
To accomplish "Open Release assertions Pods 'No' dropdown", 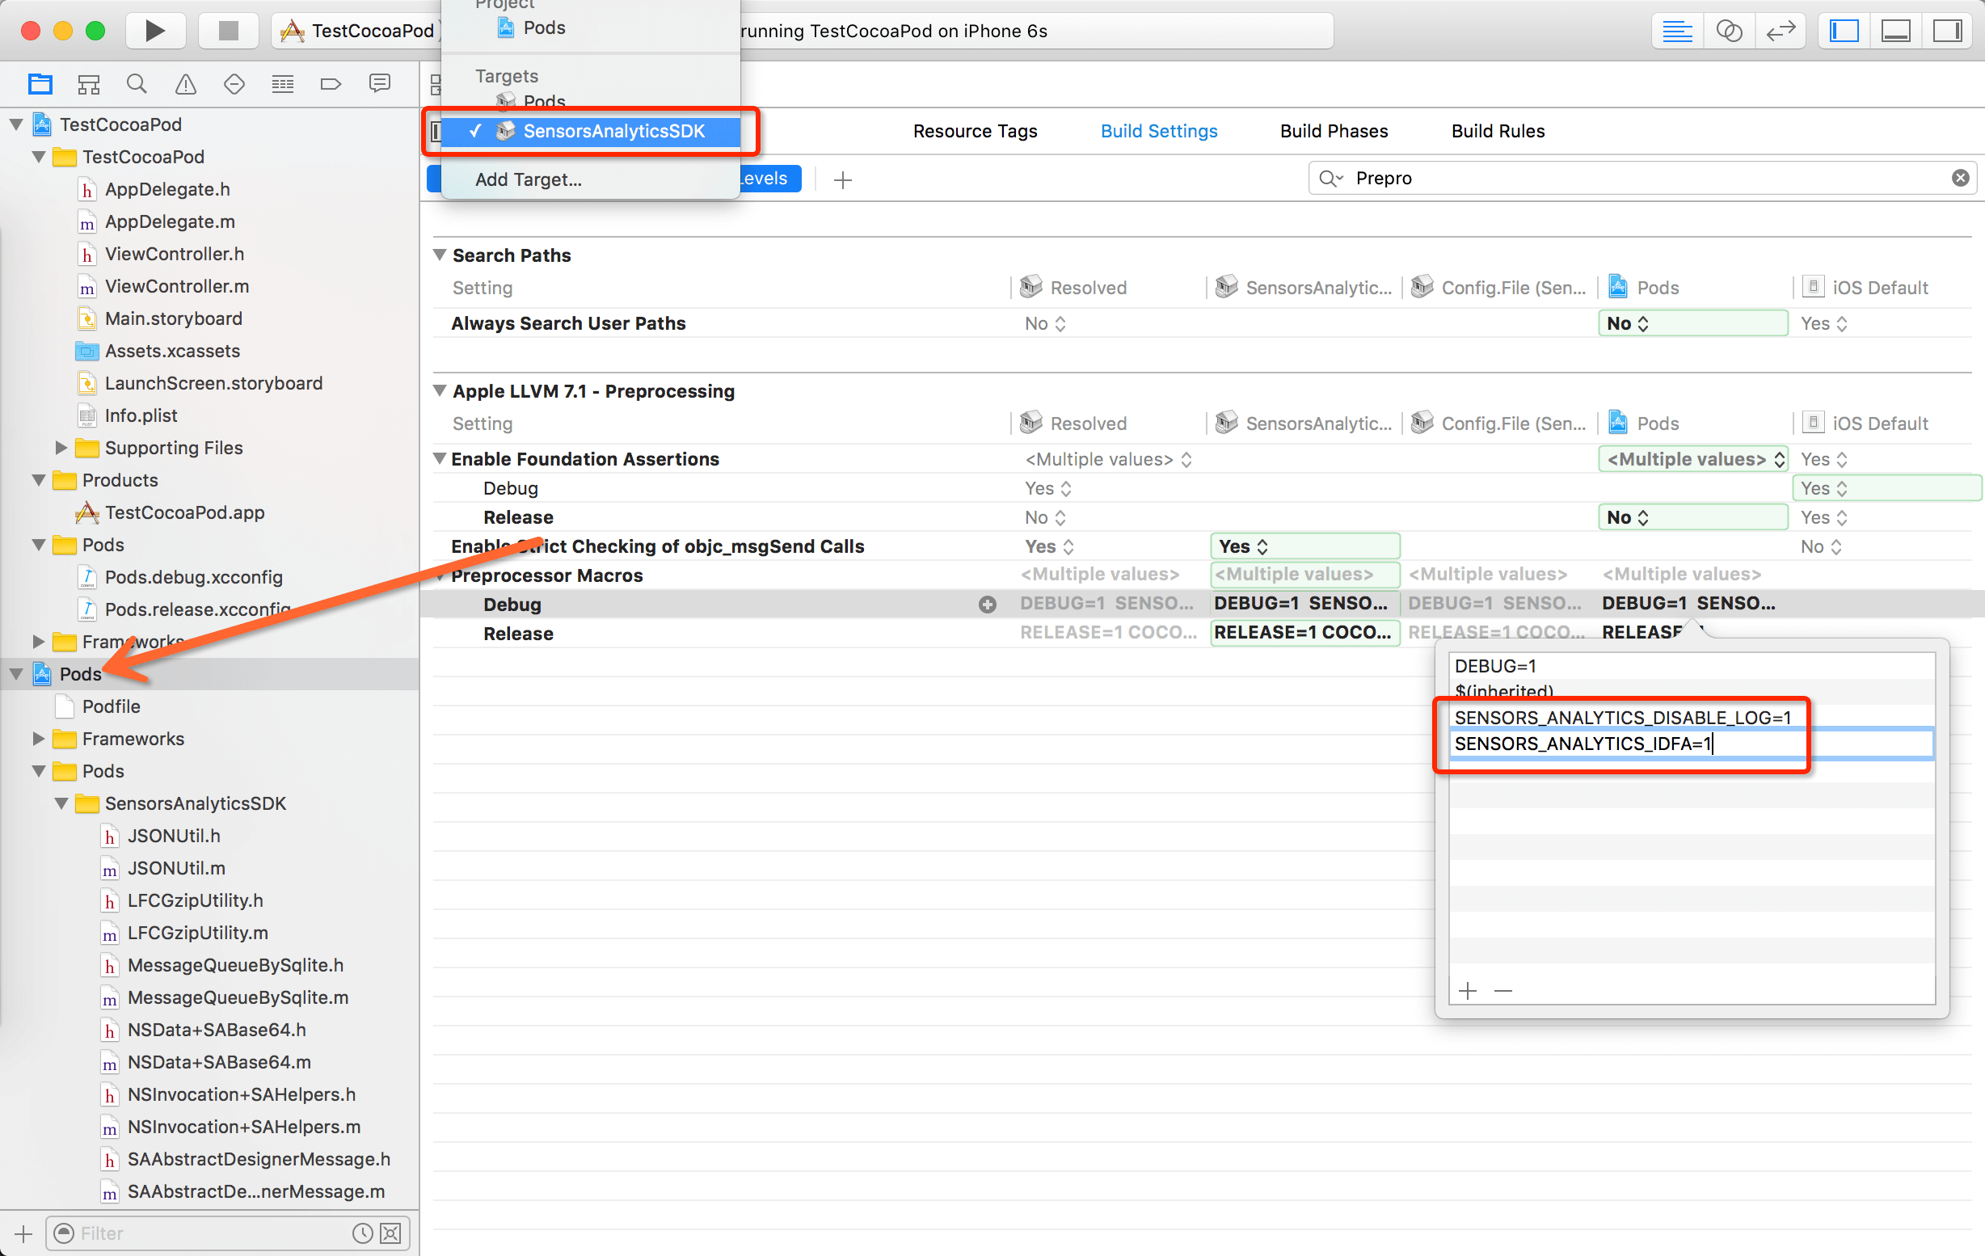I will click(1692, 517).
